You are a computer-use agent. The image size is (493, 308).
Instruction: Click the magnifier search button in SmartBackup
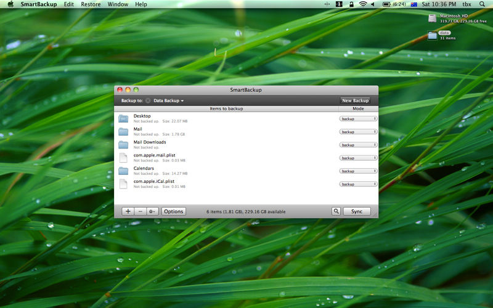[336, 211]
